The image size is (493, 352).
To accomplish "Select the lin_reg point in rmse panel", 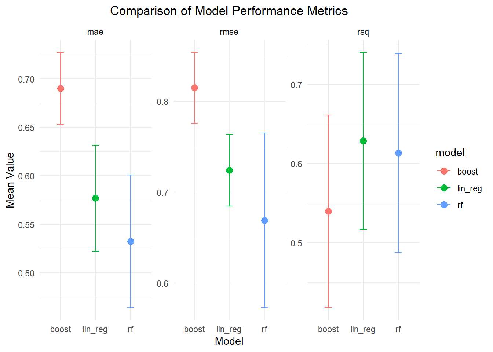I will click(x=229, y=170).
